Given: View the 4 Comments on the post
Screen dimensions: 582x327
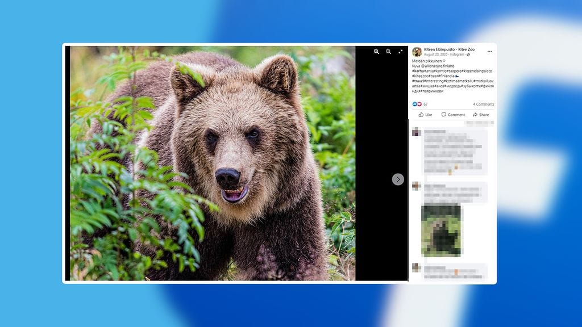Looking at the screenshot, I should click(484, 103).
